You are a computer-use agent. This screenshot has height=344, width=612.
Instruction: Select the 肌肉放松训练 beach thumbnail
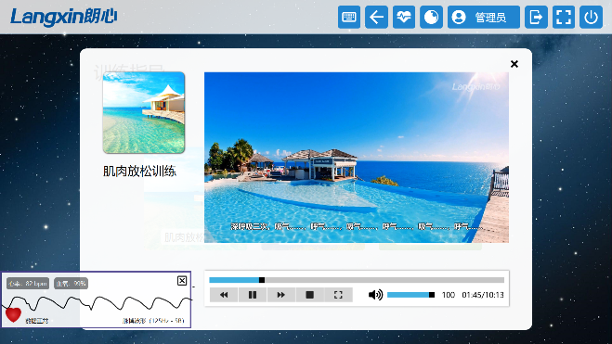pos(144,112)
